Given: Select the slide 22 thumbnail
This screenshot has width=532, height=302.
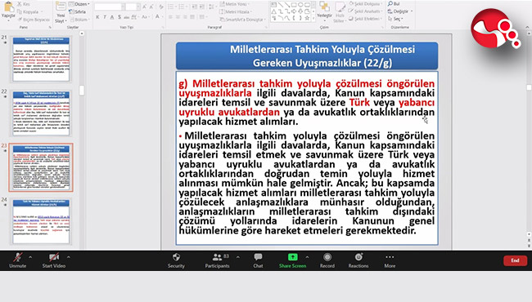Looking at the screenshot, I should 42,113.
